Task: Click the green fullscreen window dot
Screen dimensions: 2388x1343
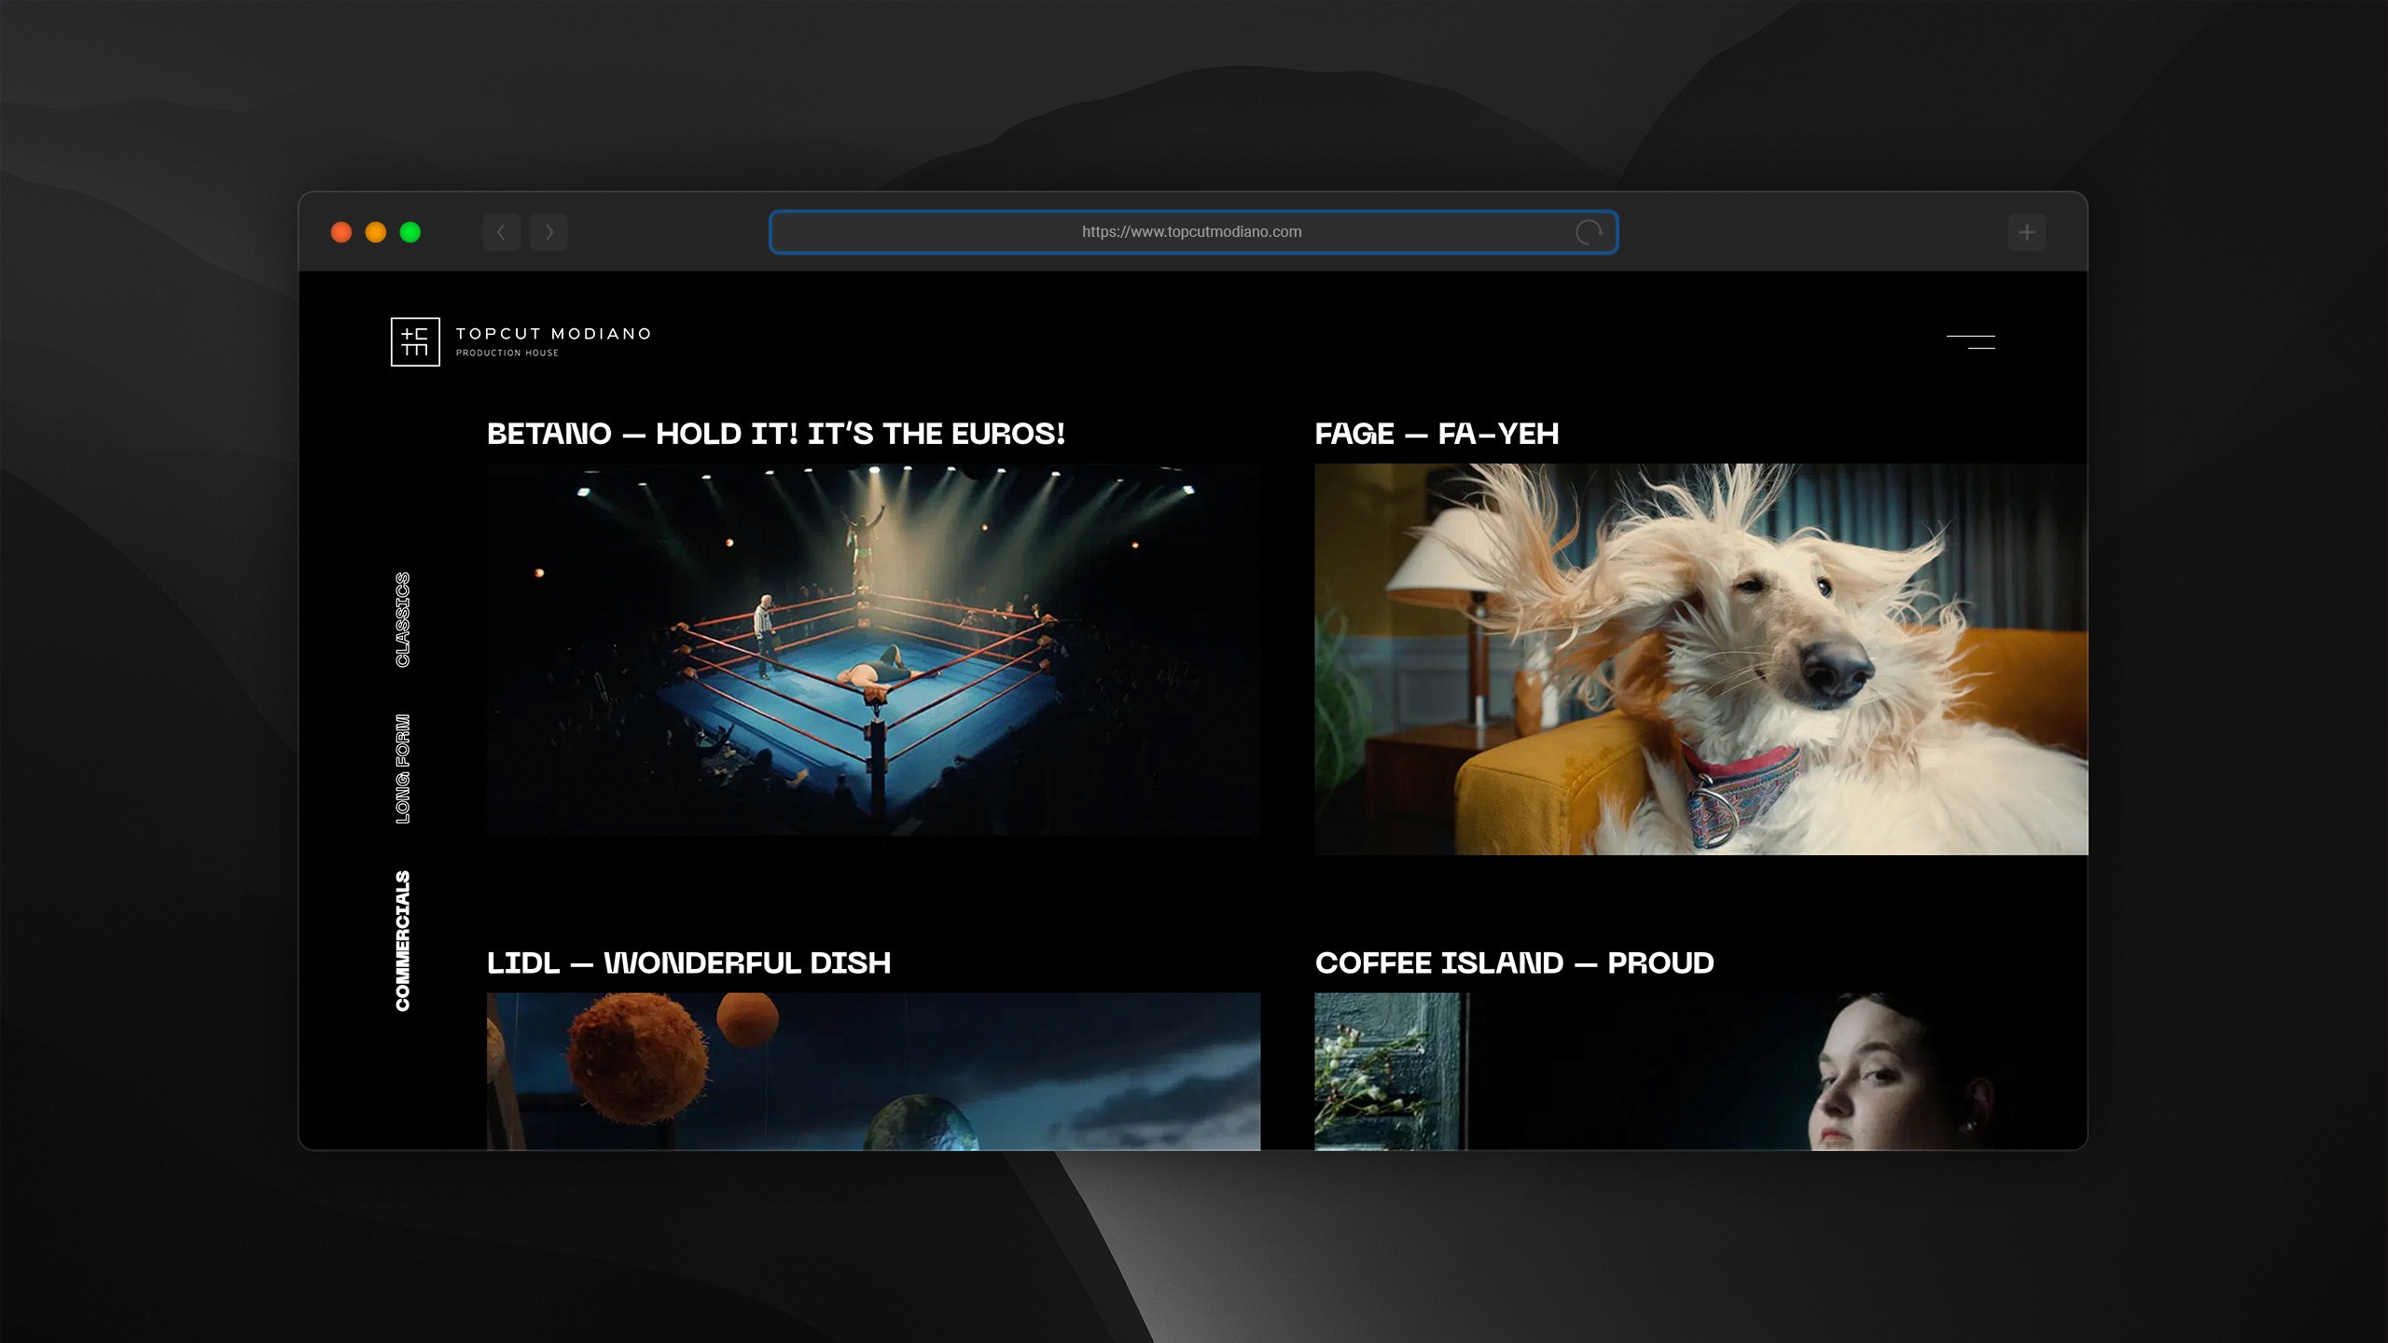Action: tap(410, 232)
